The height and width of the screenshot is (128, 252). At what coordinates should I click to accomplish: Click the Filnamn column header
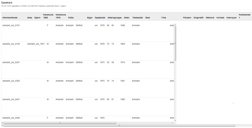pos(187,18)
